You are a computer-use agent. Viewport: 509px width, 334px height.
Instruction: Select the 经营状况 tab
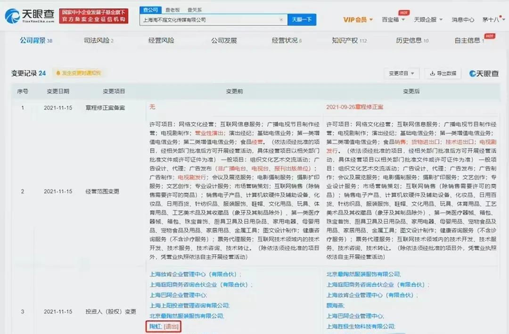(287, 41)
